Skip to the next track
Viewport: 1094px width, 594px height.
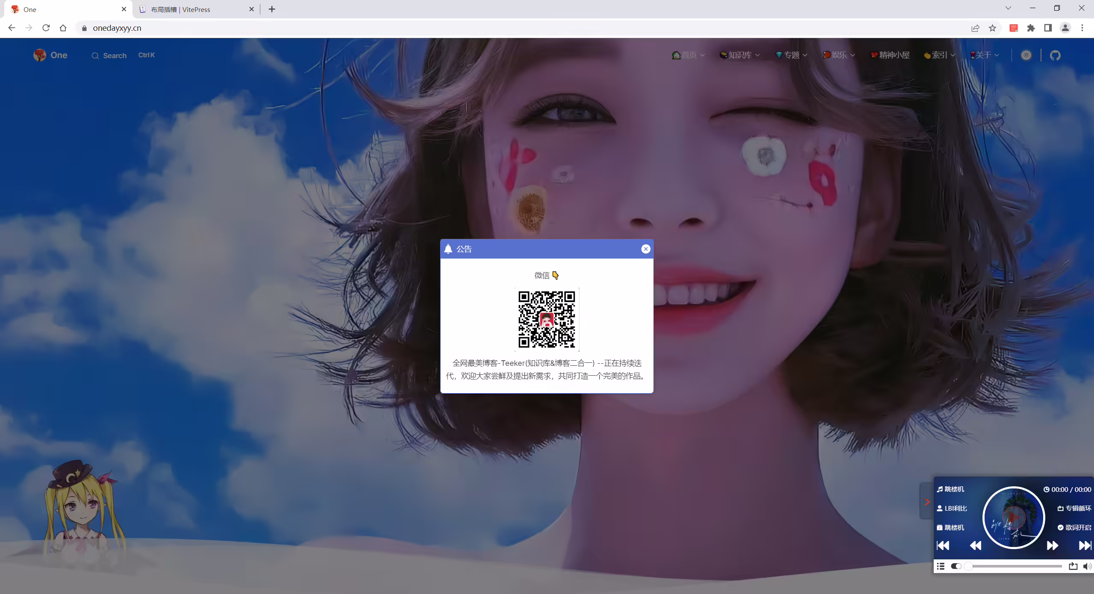tap(1085, 545)
